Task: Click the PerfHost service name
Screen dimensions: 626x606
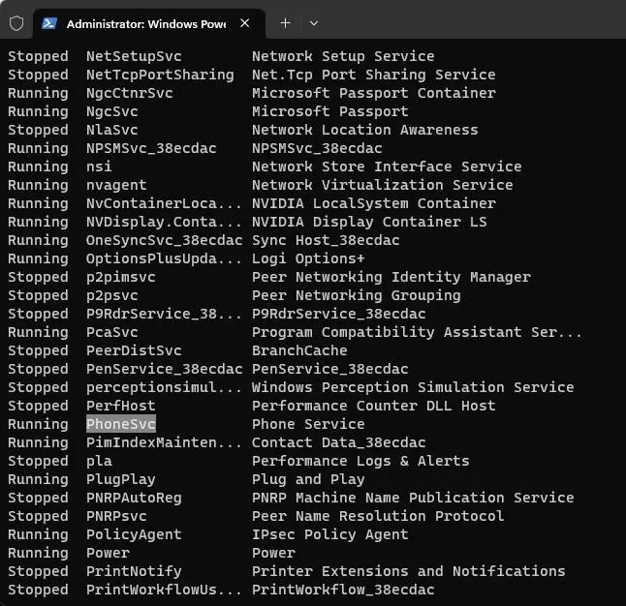Action: 121,406
